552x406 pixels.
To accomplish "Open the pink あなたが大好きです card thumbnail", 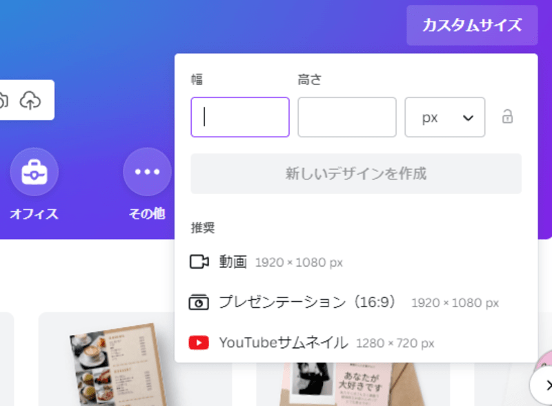I will point(352,384).
